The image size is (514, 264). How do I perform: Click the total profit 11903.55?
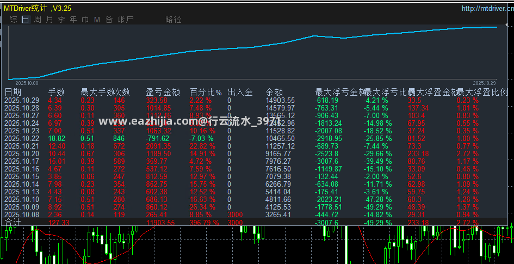(160, 223)
